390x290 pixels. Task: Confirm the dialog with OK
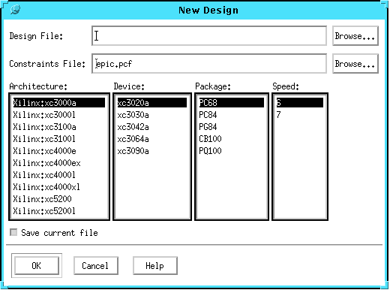pos(37,266)
